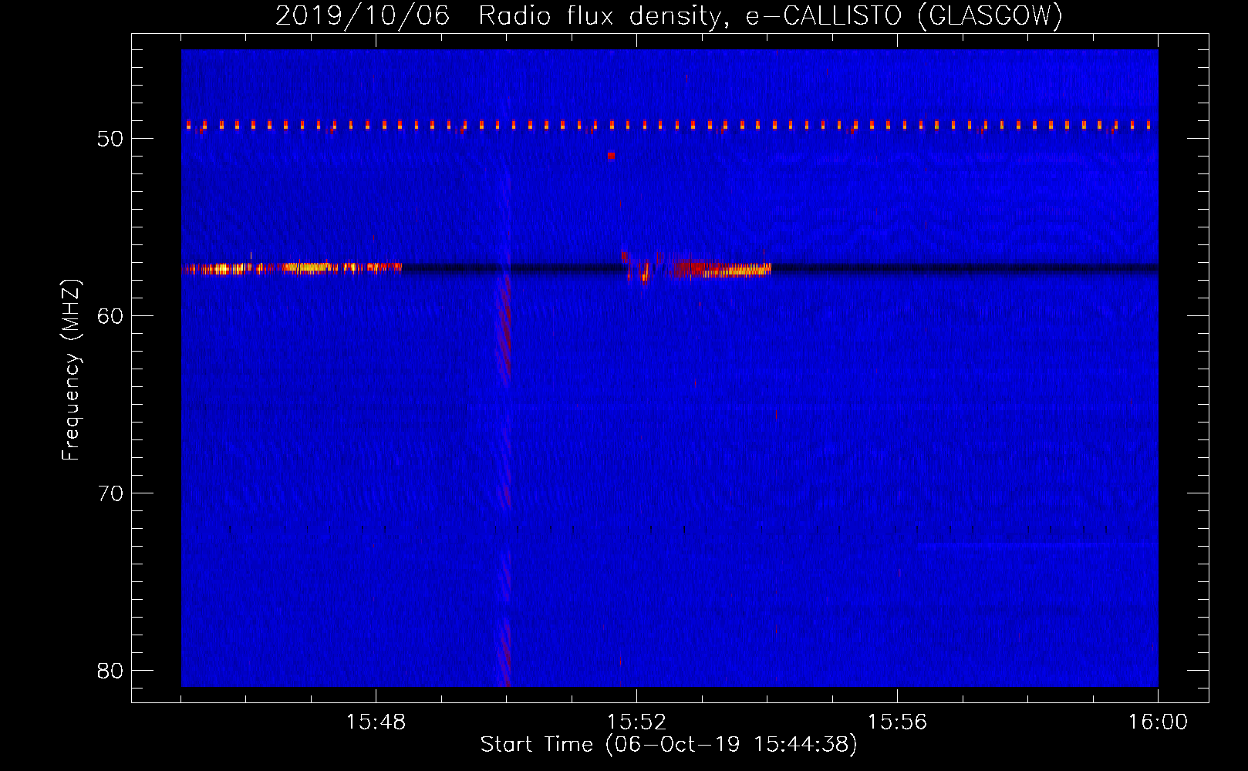Click the 16:00 time tick label
The width and height of the screenshot is (1248, 771).
[x=1158, y=722]
